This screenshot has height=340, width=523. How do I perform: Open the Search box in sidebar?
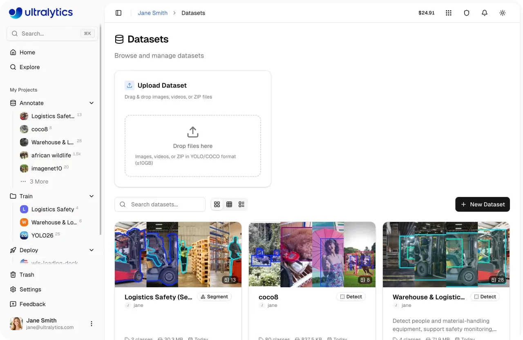(52, 34)
